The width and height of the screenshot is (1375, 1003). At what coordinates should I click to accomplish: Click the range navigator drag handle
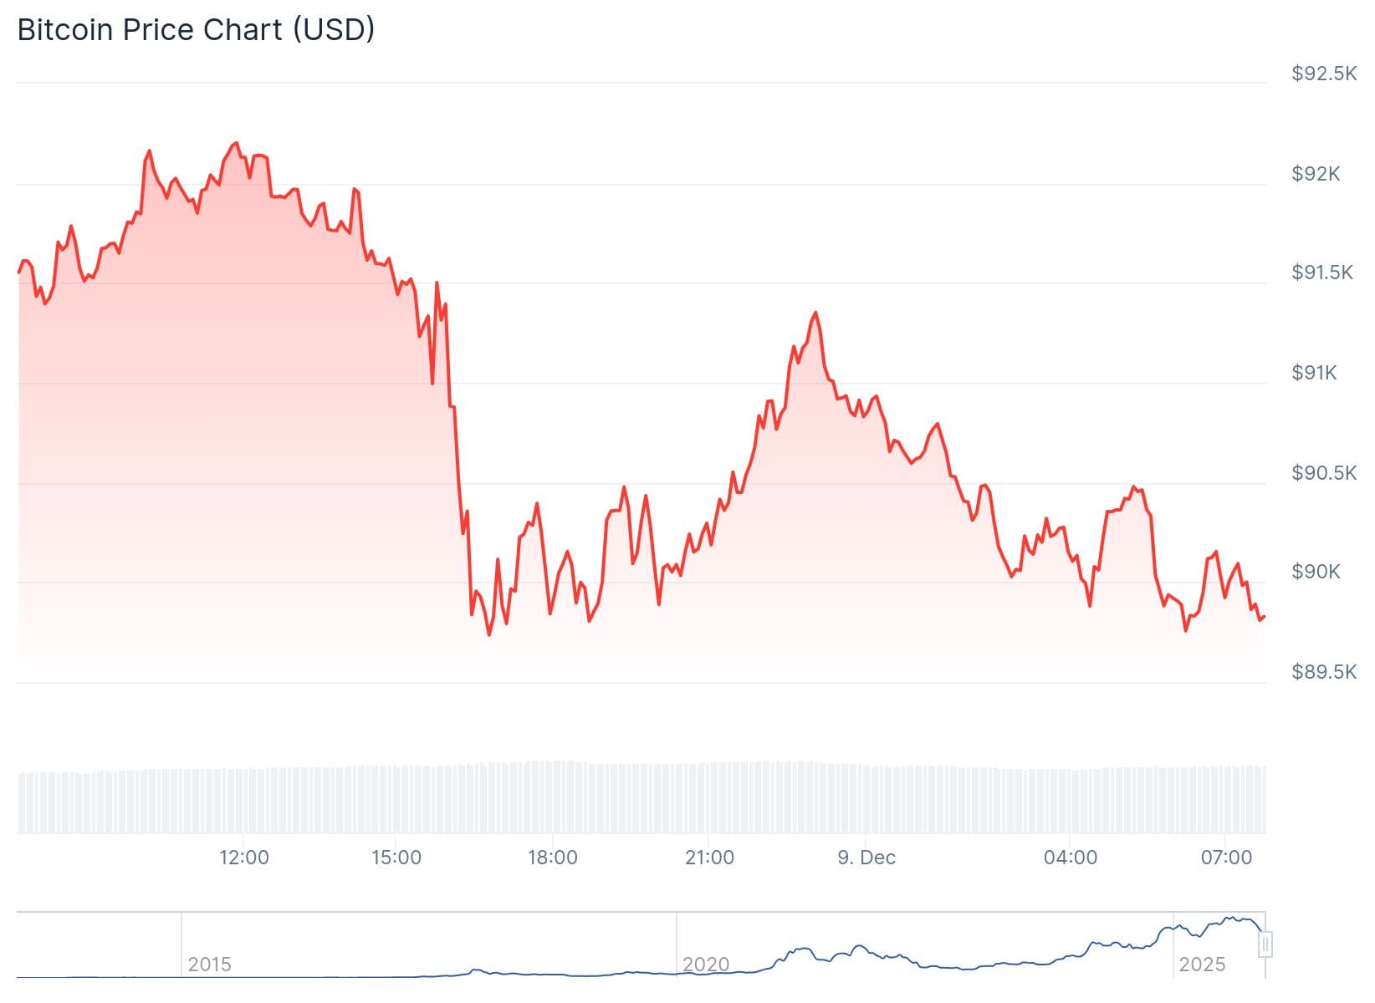click(1265, 944)
